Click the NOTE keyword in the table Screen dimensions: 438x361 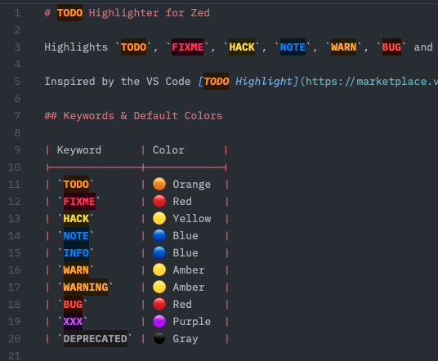pyautogui.click(x=76, y=236)
